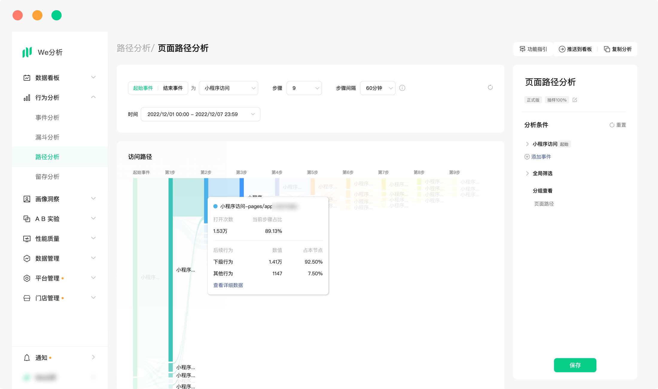This screenshot has height=389, width=658.
Task: Click the 性能质量 monitor icon
Action: click(27, 238)
